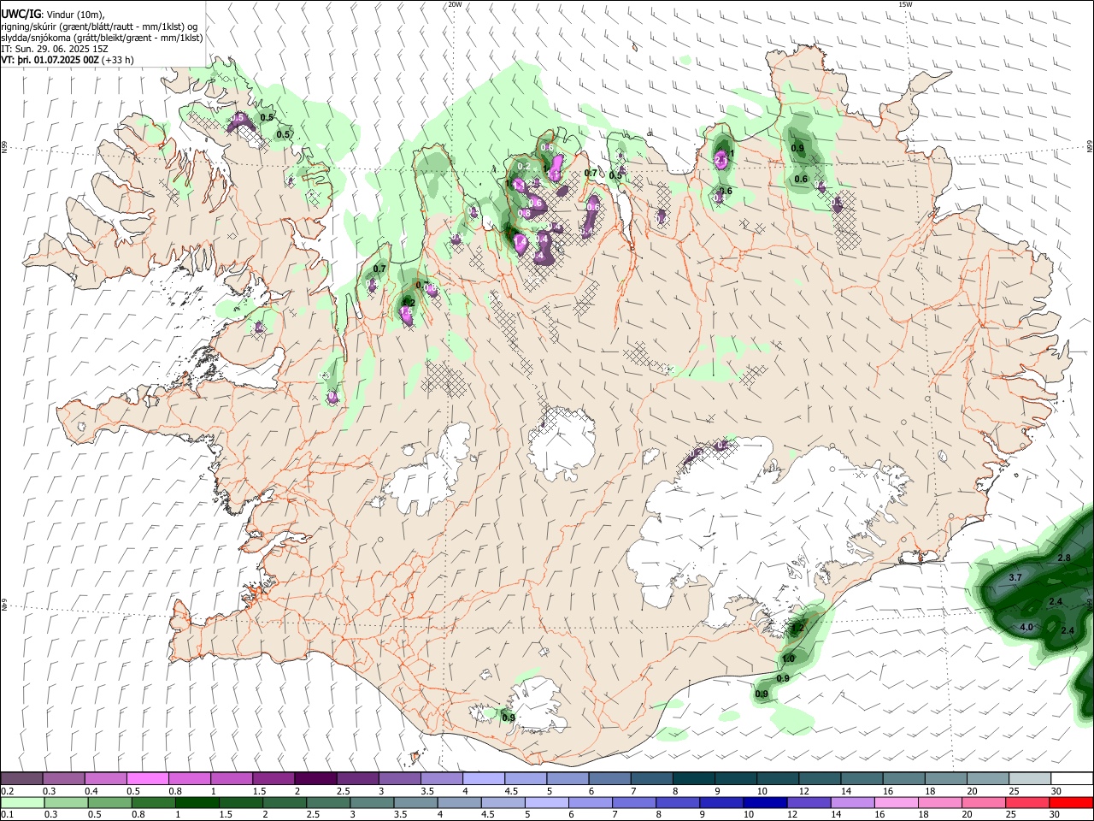Select the dark green bottom legend swatch at 1

(197, 802)
